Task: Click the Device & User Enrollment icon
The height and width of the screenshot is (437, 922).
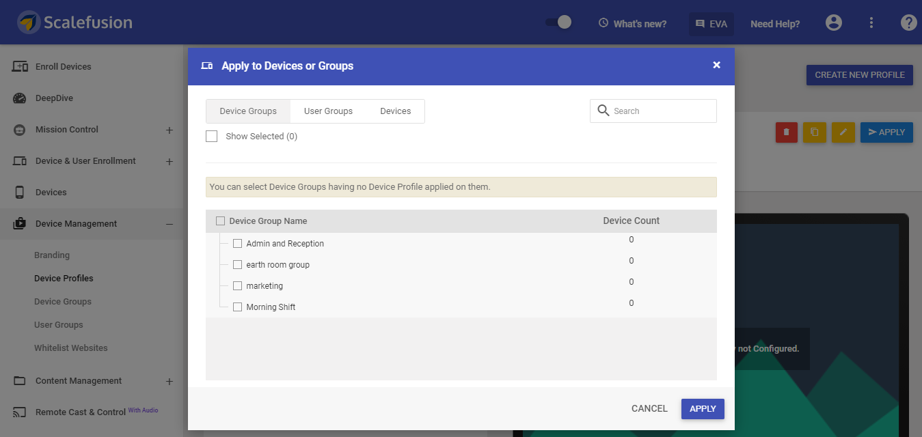Action: click(x=20, y=161)
